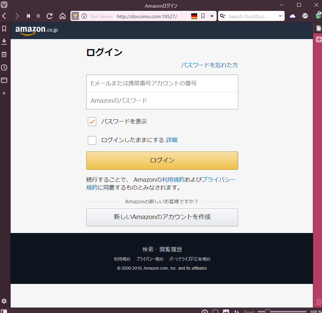Open the 詳細 link beside the checkbox
This screenshot has width=322, height=313.
point(172,140)
